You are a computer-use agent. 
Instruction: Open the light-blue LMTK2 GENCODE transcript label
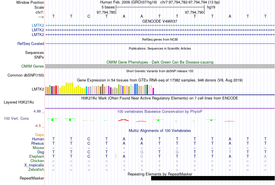[x=38, y=25]
